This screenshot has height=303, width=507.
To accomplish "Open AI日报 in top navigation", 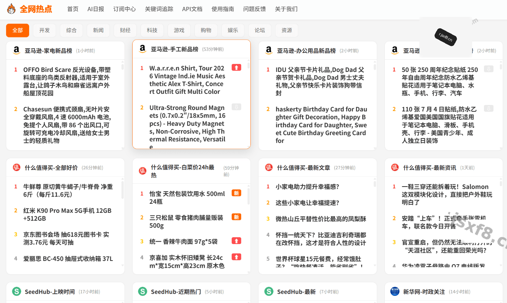I will (x=96, y=9).
